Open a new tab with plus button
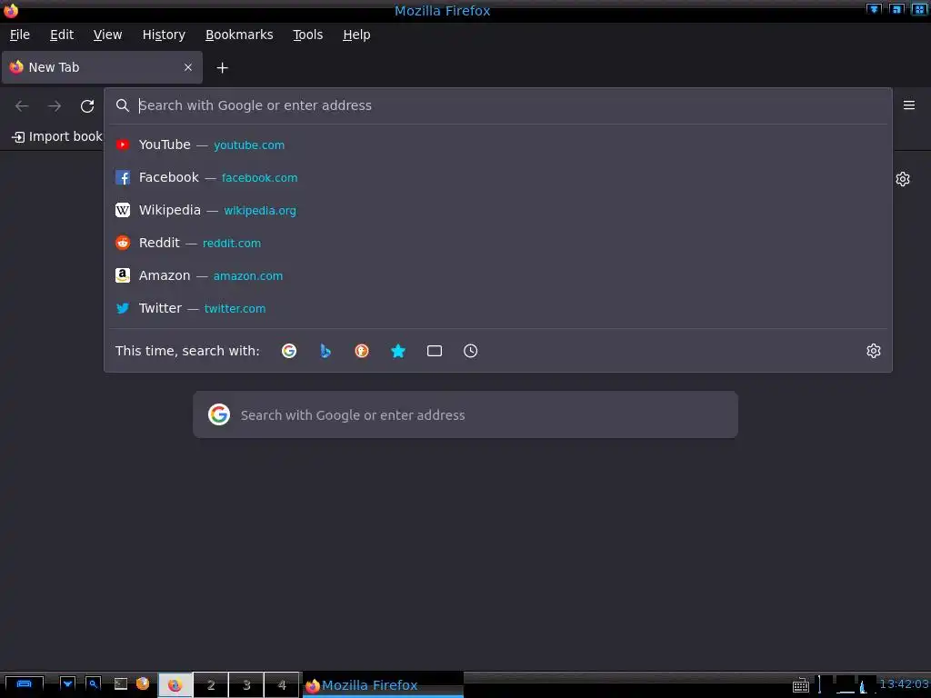Viewport: 931px width, 698px height. (222, 67)
